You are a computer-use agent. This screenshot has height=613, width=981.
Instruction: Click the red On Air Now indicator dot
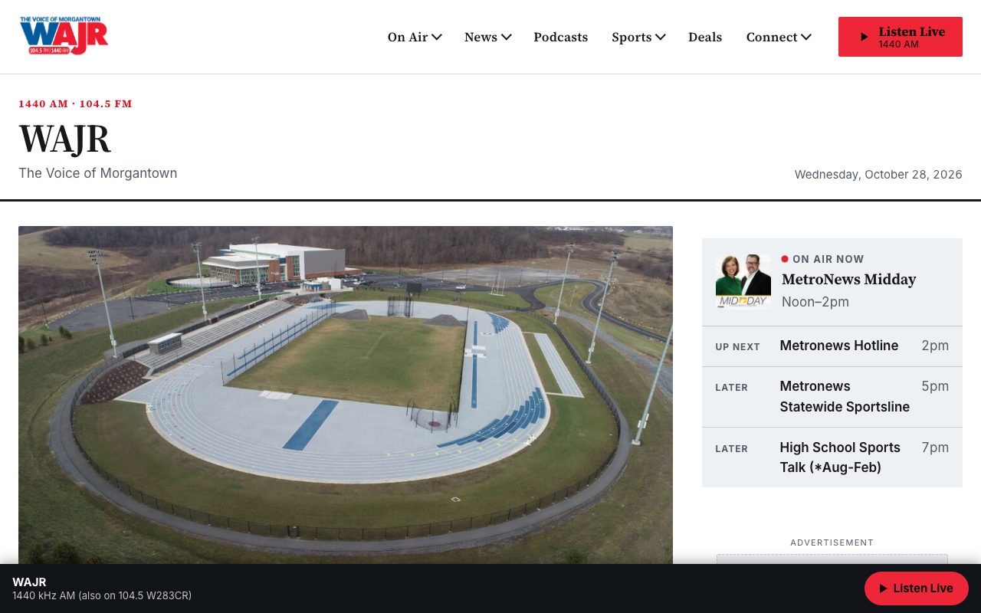[x=785, y=259]
